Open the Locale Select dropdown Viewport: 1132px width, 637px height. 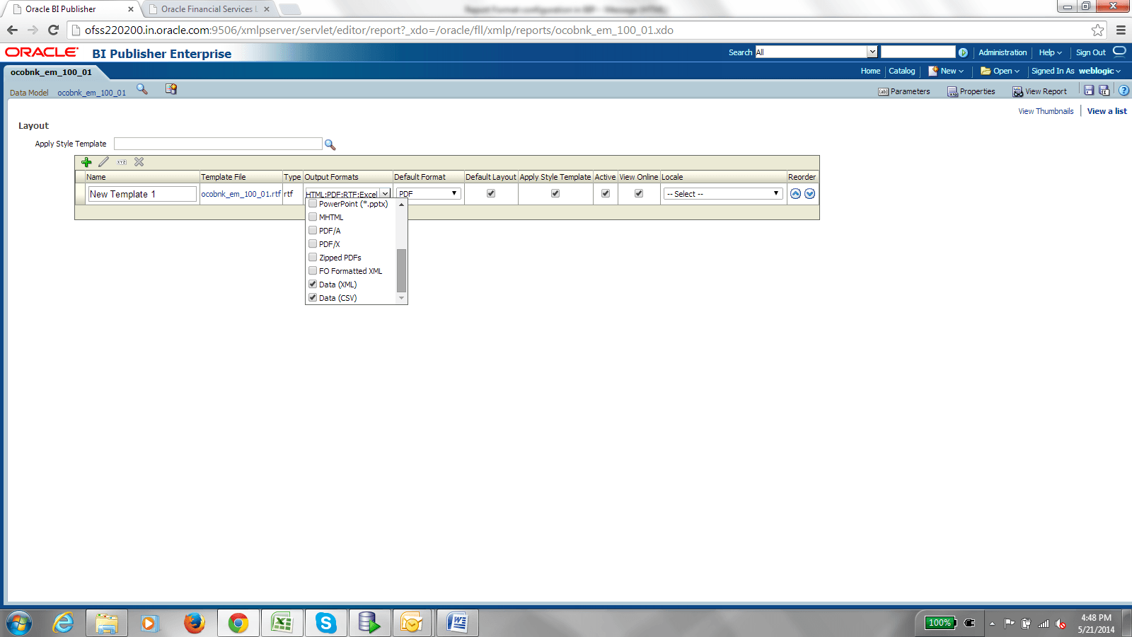coord(723,194)
